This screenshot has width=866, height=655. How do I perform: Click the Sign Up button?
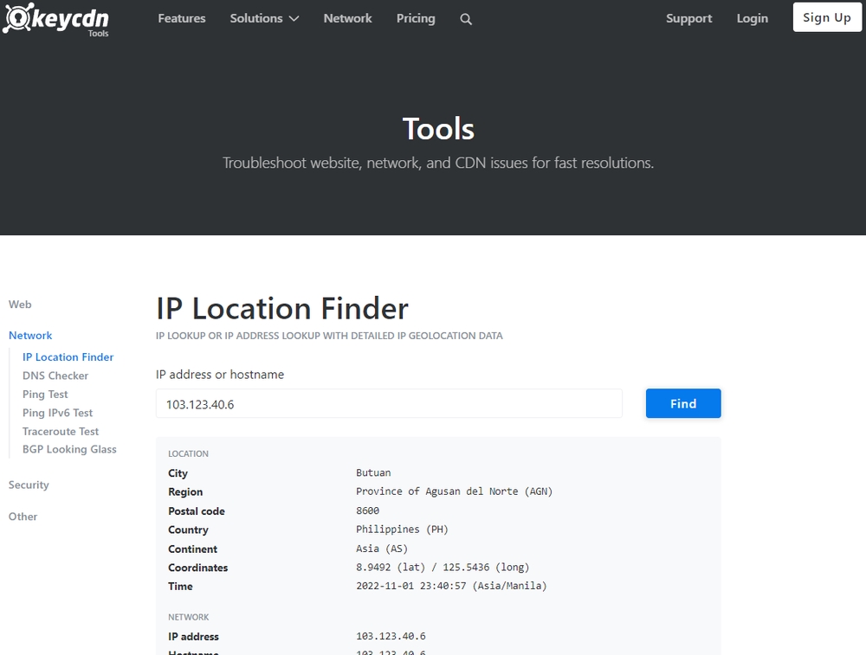pyautogui.click(x=826, y=17)
